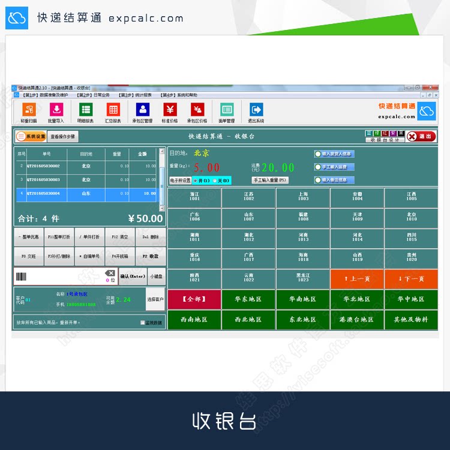Select order row QT201605030004

(x=86, y=195)
